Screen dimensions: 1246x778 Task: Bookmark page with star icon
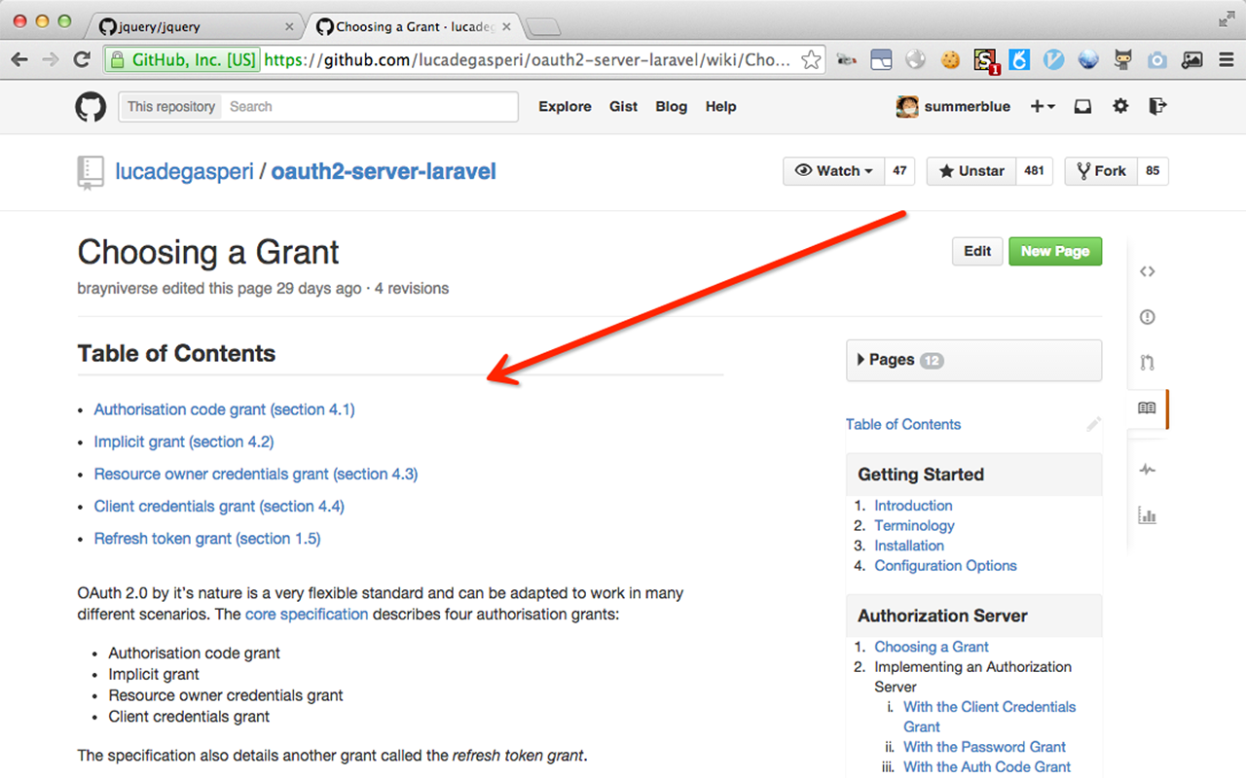pos(811,60)
